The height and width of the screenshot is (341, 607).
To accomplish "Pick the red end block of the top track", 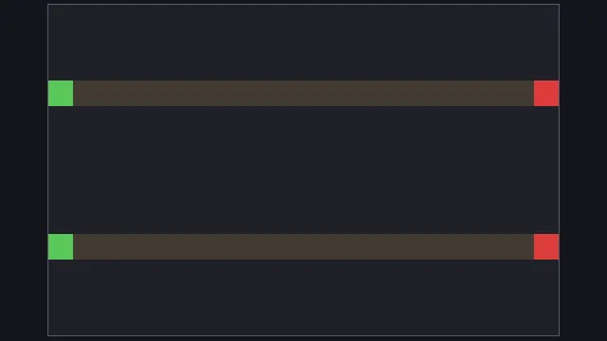I will coord(546,93).
